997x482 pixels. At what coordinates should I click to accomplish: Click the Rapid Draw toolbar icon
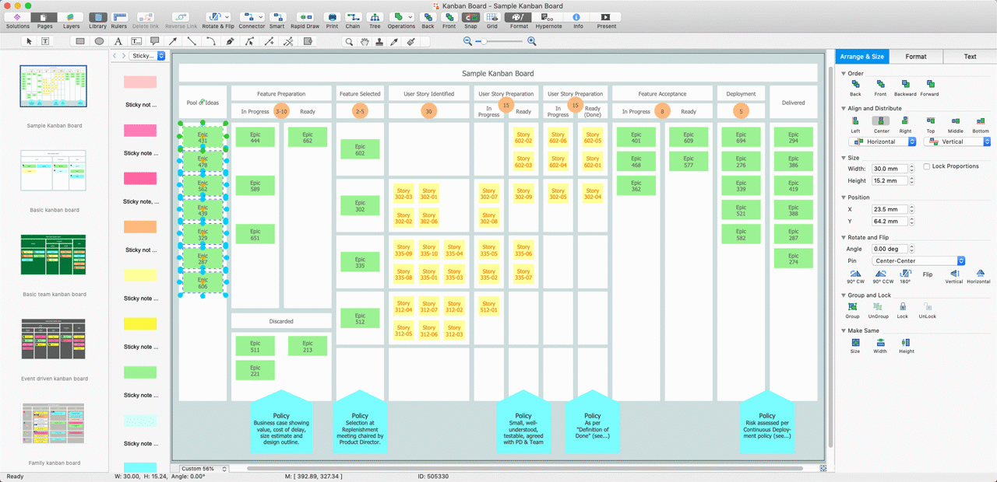pyautogui.click(x=305, y=16)
